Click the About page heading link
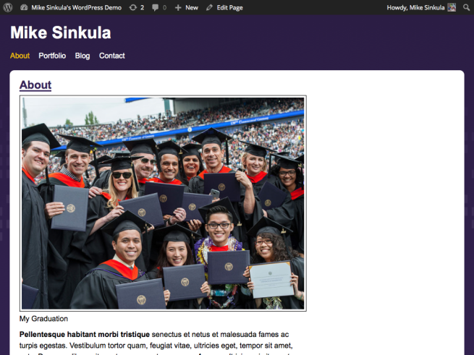Viewport: 474px width, 355px height. point(35,85)
